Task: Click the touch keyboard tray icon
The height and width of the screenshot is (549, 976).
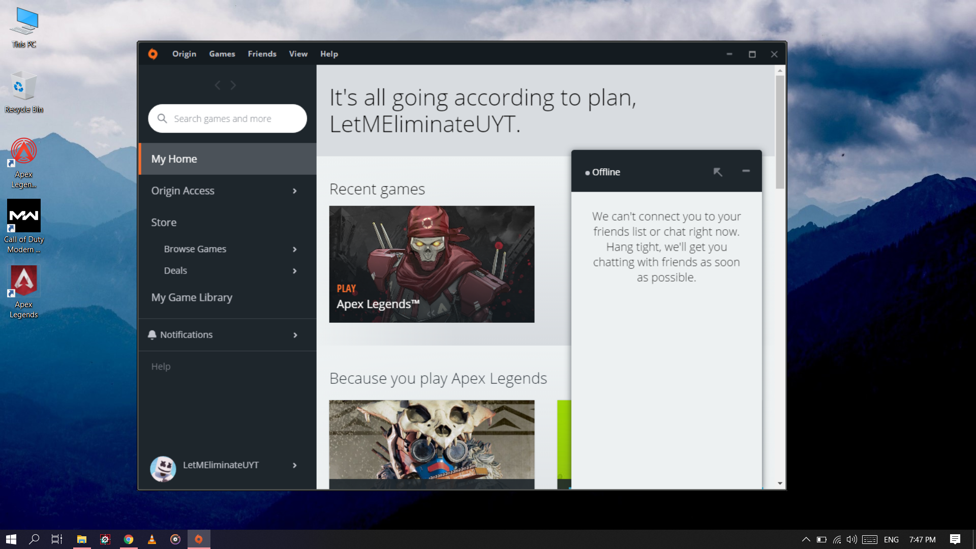Action: coord(870,539)
